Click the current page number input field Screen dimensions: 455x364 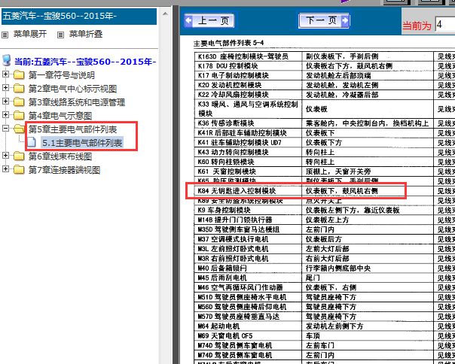(x=445, y=25)
